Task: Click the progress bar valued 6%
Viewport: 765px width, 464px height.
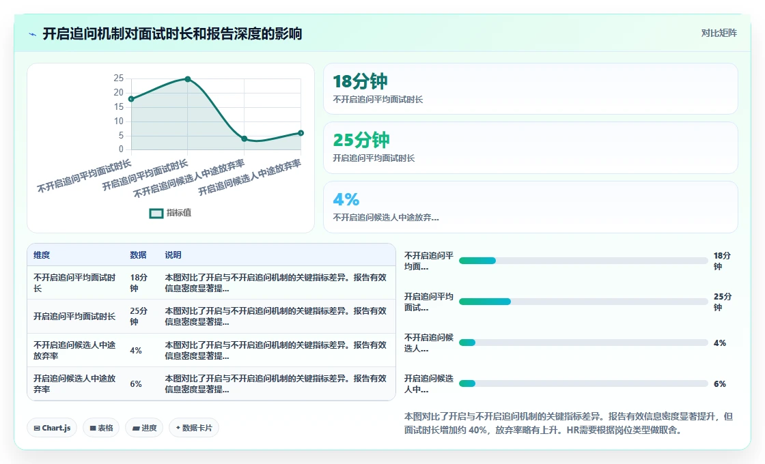Action: pyautogui.click(x=583, y=383)
